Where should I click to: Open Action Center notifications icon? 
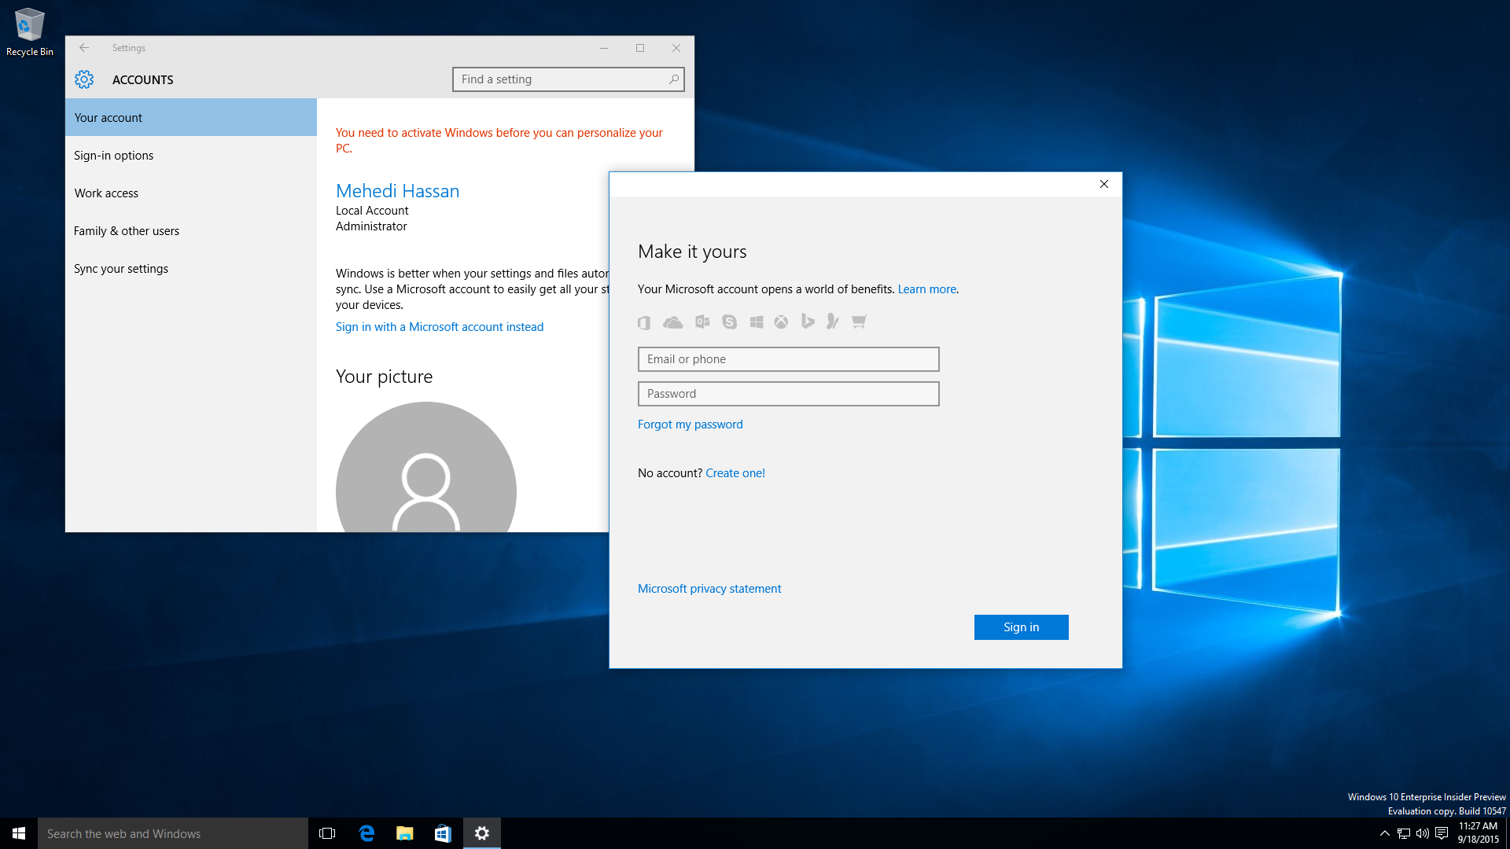1442,833
